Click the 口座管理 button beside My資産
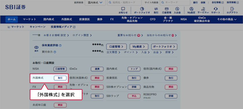243x109 pixels. tap(116, 46)
